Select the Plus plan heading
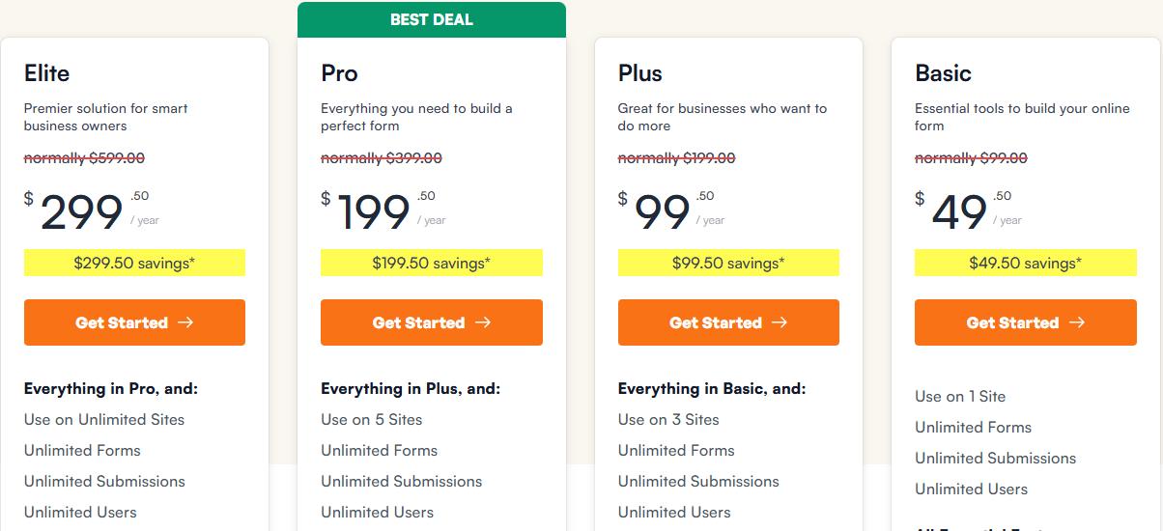This screenshot has width=1163, height=531. coord(640,73)
